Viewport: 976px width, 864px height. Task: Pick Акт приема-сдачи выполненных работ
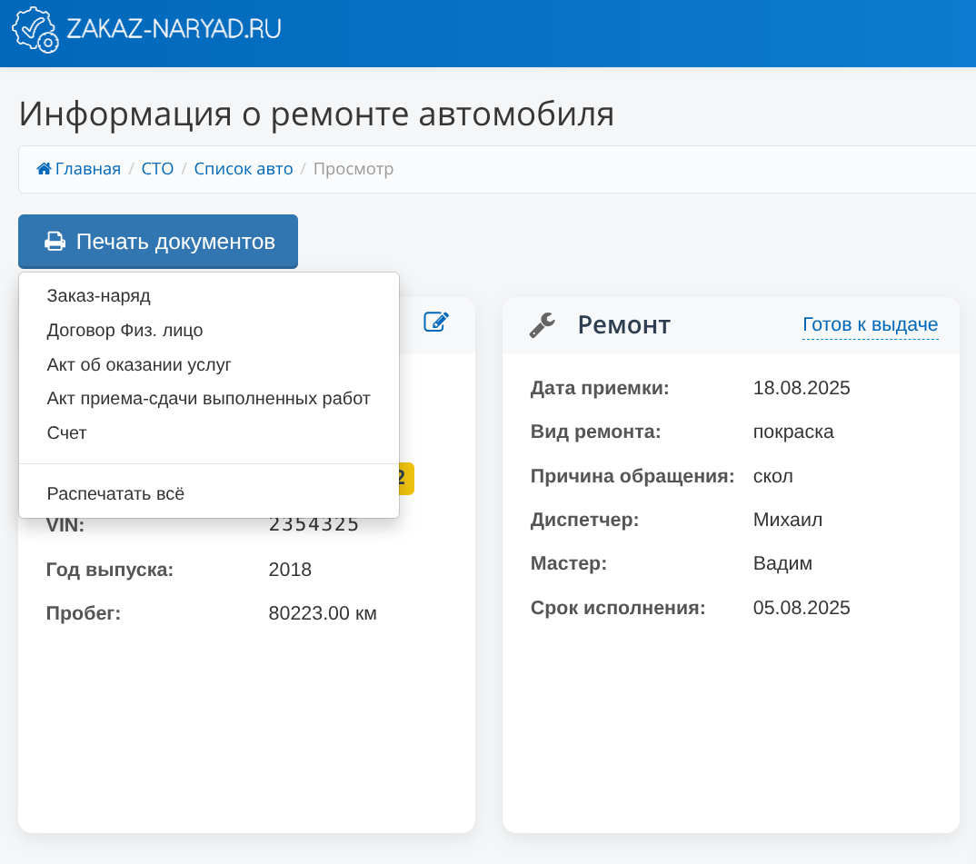click(208, 399)
